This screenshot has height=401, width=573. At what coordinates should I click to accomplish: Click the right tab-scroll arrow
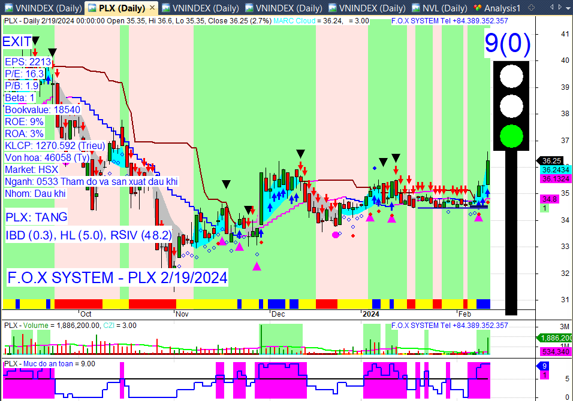point(560,7)
